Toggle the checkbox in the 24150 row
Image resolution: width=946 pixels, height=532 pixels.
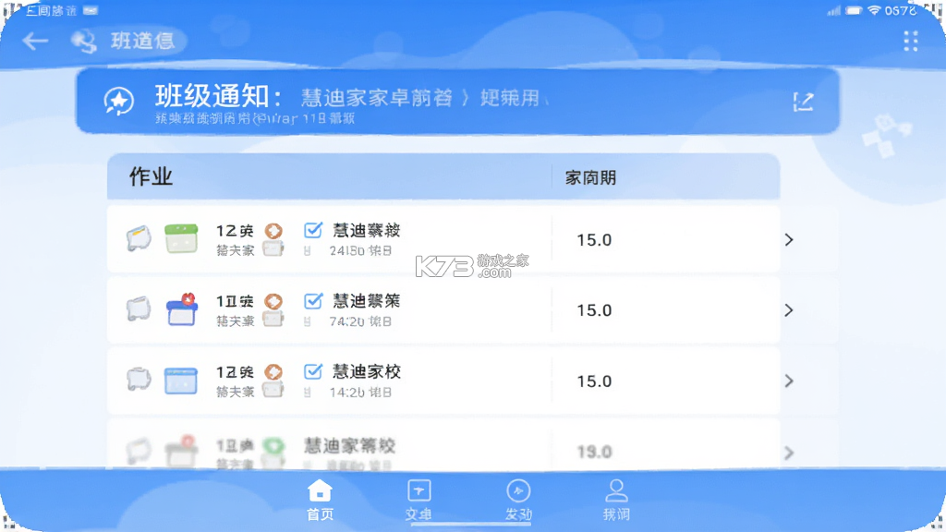point(312,230)
